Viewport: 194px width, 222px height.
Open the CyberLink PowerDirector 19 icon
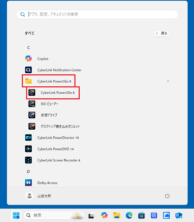(29, 138)
